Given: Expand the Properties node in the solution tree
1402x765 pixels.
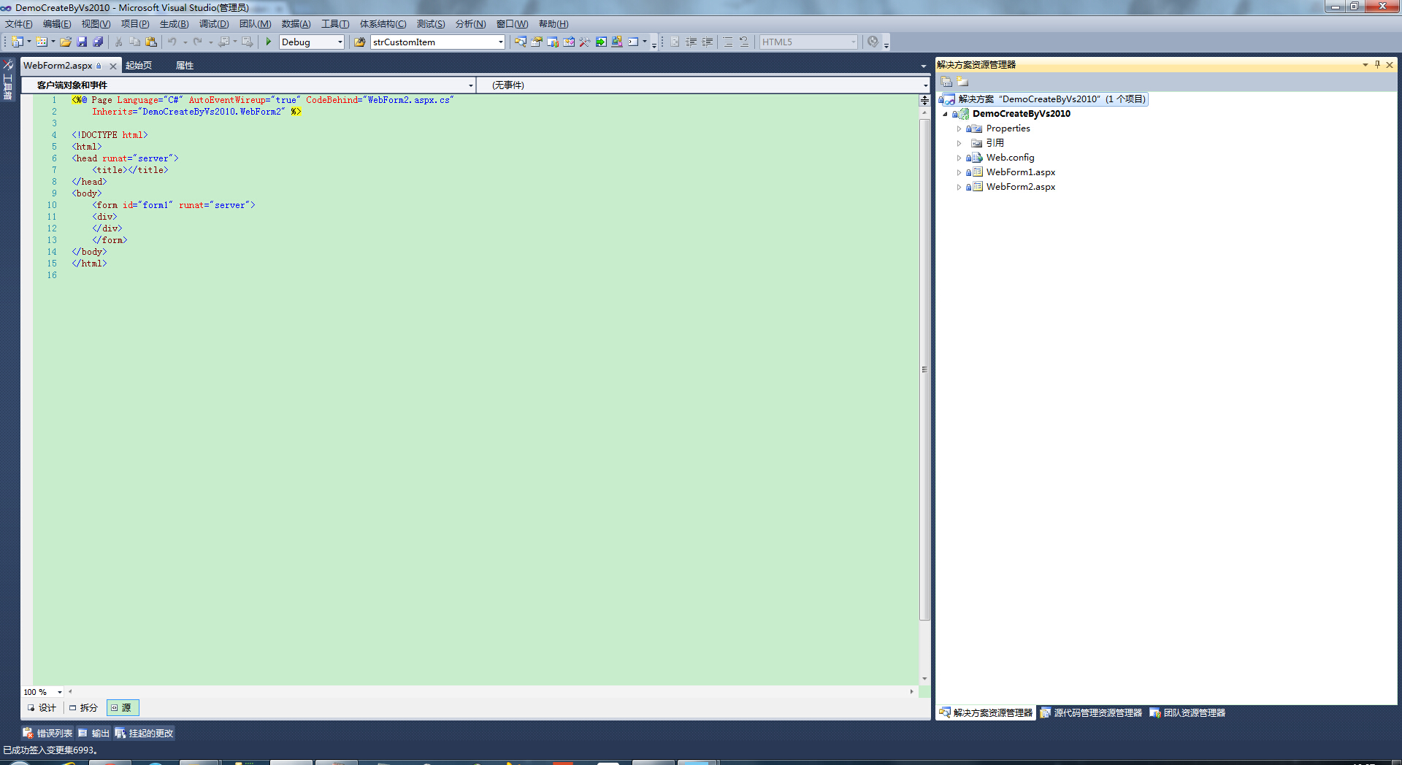Looking at the screenshot, I should 959,128.
